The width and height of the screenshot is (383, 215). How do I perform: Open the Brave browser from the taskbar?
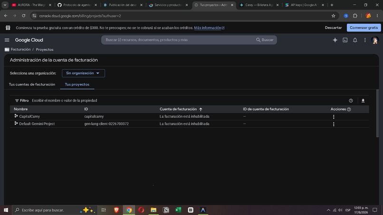point(116,210)
